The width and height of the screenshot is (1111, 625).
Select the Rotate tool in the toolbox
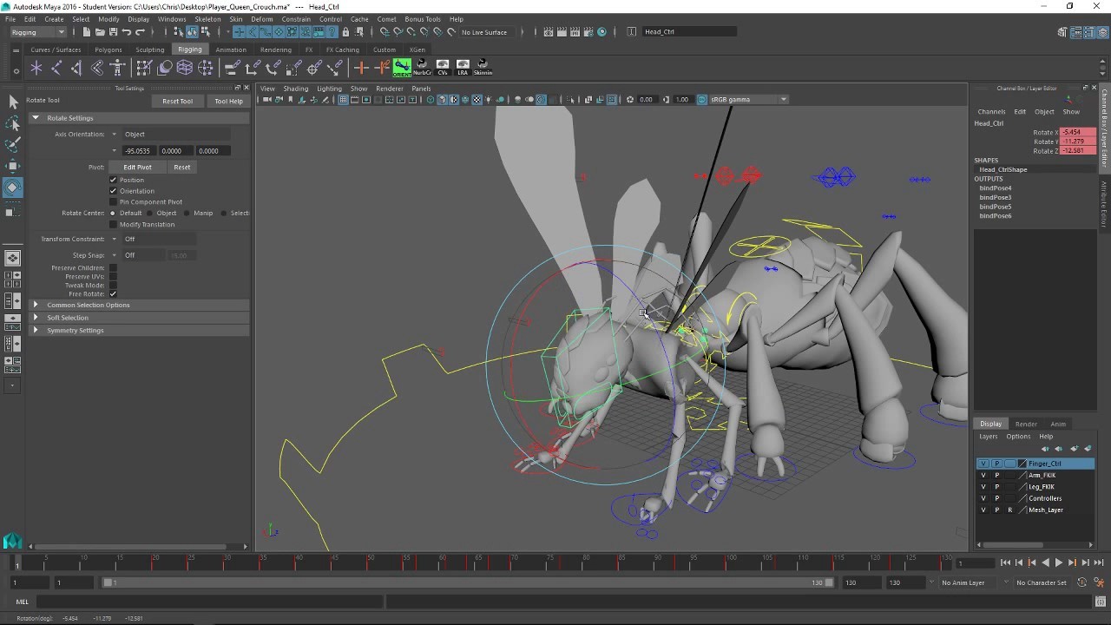point(13,187)
